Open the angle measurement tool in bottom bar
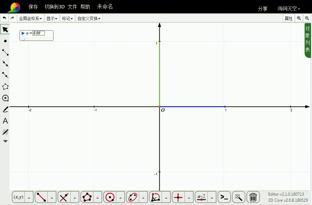312x205 pixels. [x=156, y=197]
